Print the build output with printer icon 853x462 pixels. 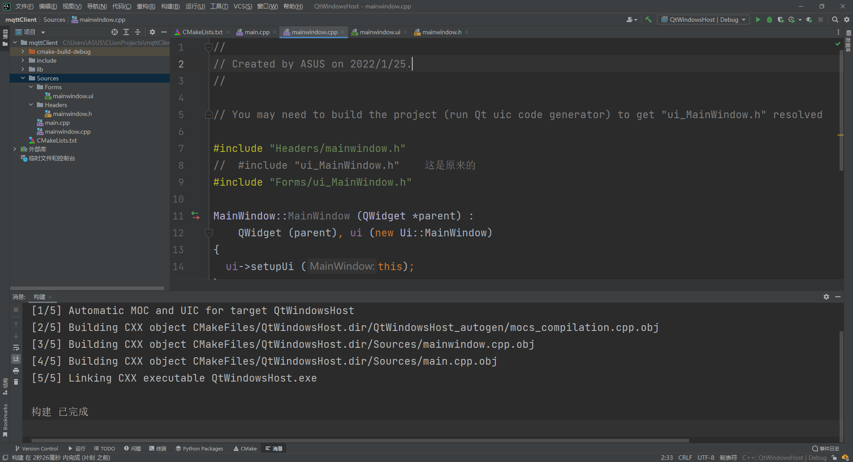[x=16, y=370]
